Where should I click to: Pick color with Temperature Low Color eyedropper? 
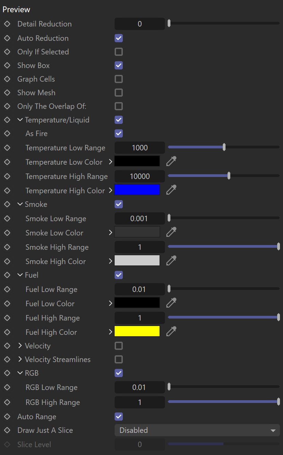coord(171,161)
